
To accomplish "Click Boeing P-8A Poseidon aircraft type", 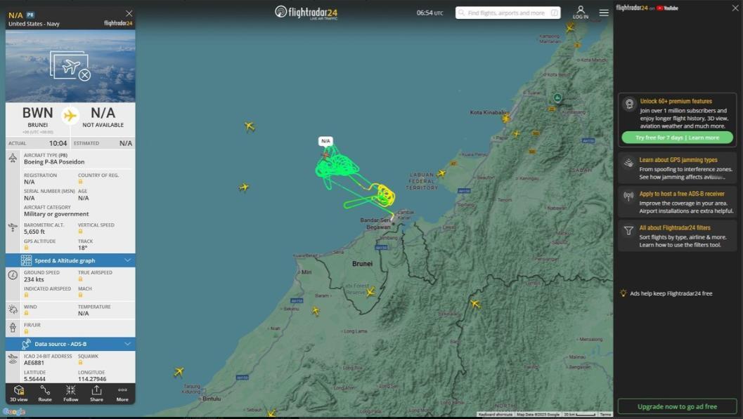I will pyautogui.click(x=54, y=161).
